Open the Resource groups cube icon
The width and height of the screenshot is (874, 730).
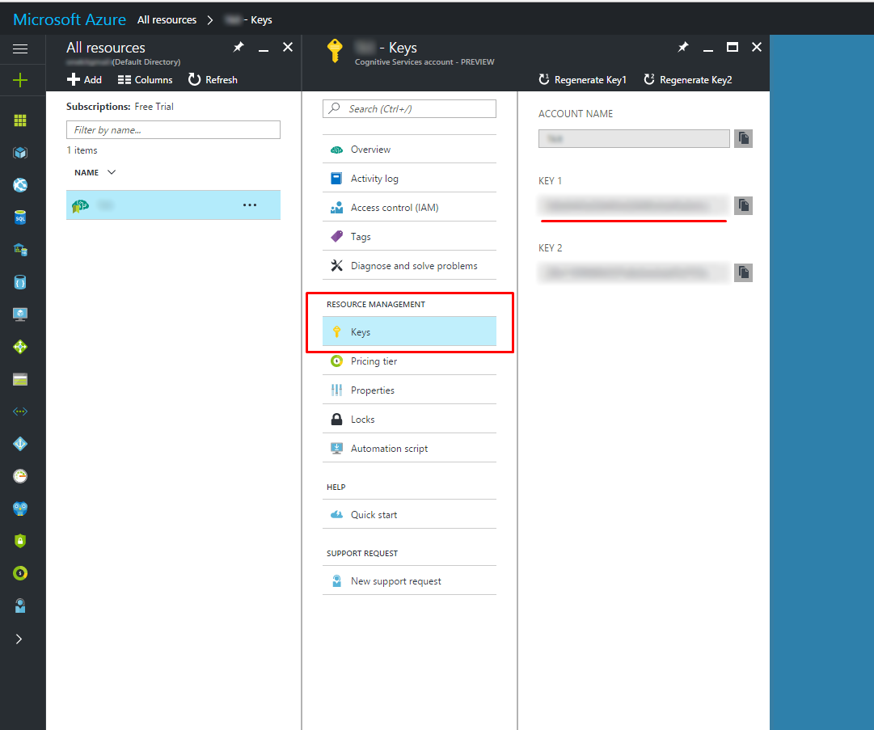pos(20,153)
